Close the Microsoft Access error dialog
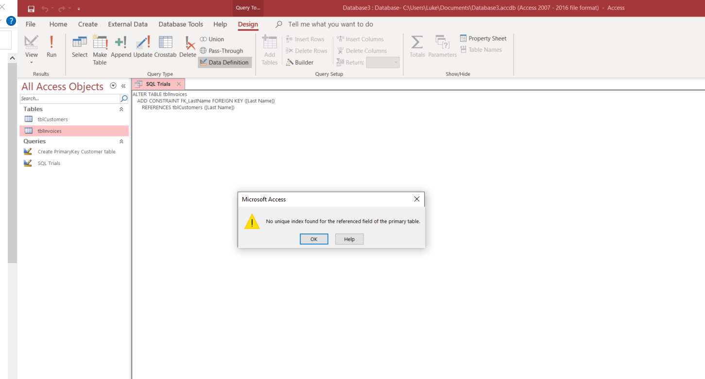Viewport: 705px width, 379px height. click(416, 199)
